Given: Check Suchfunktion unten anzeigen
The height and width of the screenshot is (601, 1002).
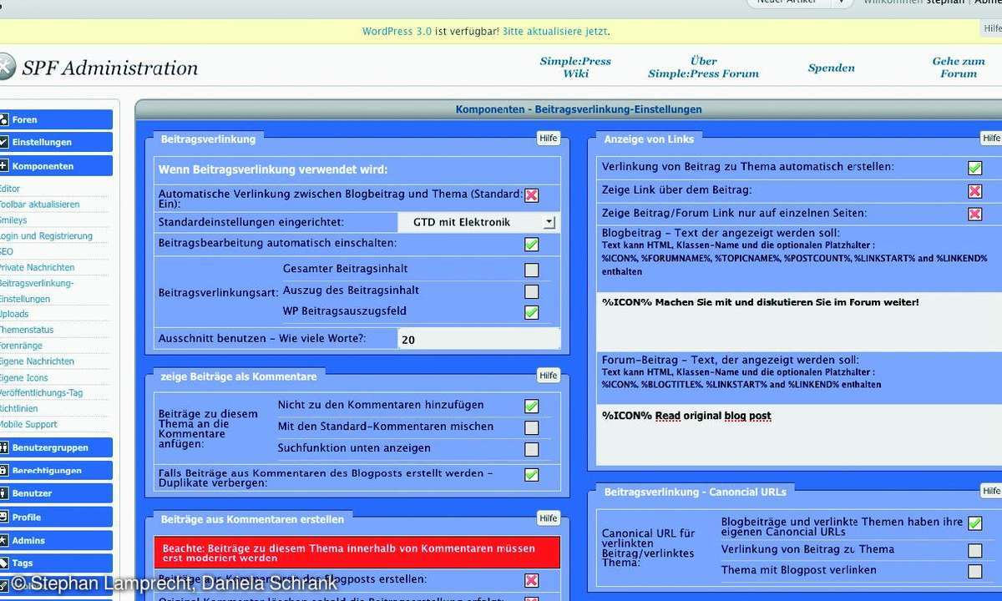Looking at the screenshot, I should click(x=532, y=450).
